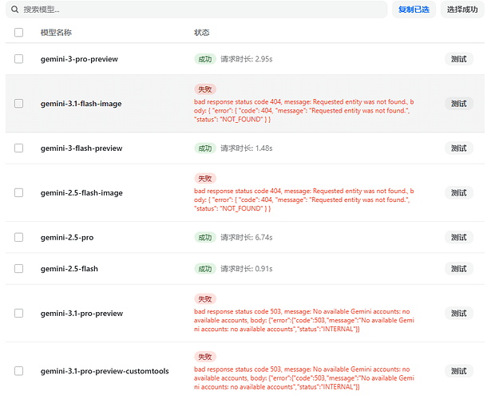Check the gemini-3.1-flash-image row checkbox
Viewport: 495px width, 399px height.
(18, 103)
